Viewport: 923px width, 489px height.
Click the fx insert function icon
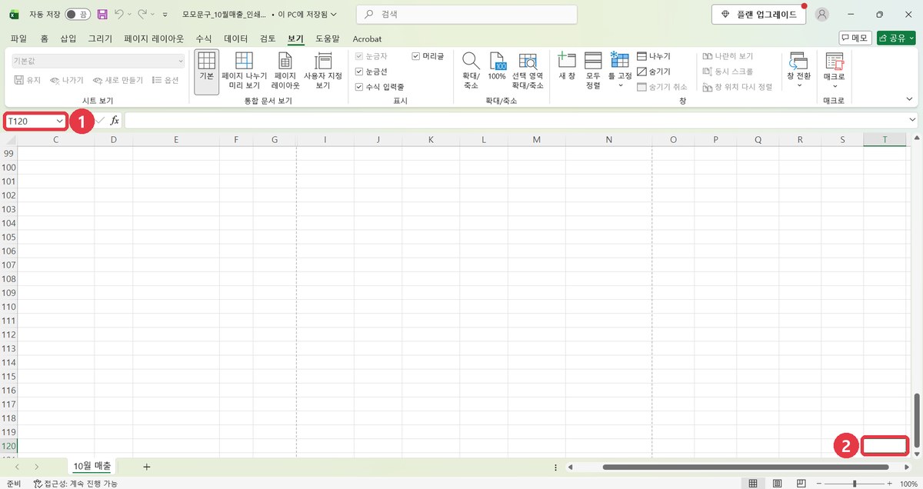click(x=115, y=121)
